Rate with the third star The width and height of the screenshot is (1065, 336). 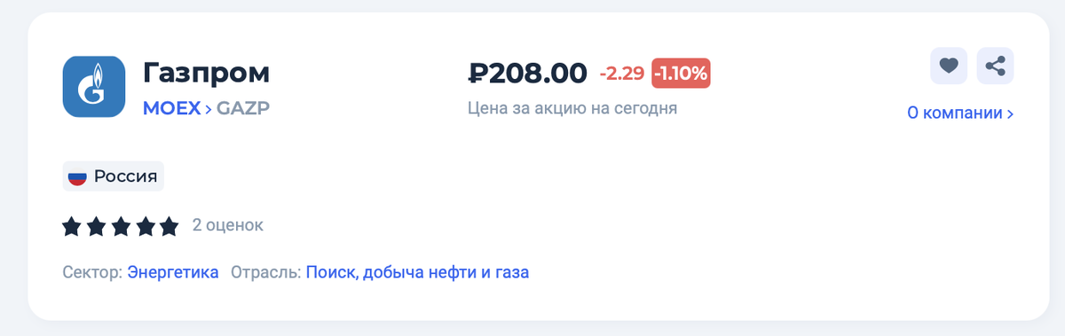coord(121,227)
